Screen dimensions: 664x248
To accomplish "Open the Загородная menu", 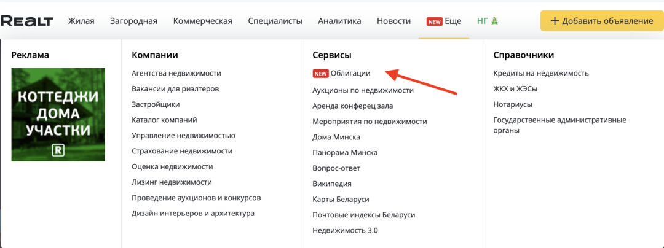I will pyautogui.click(x=133, y=21).
